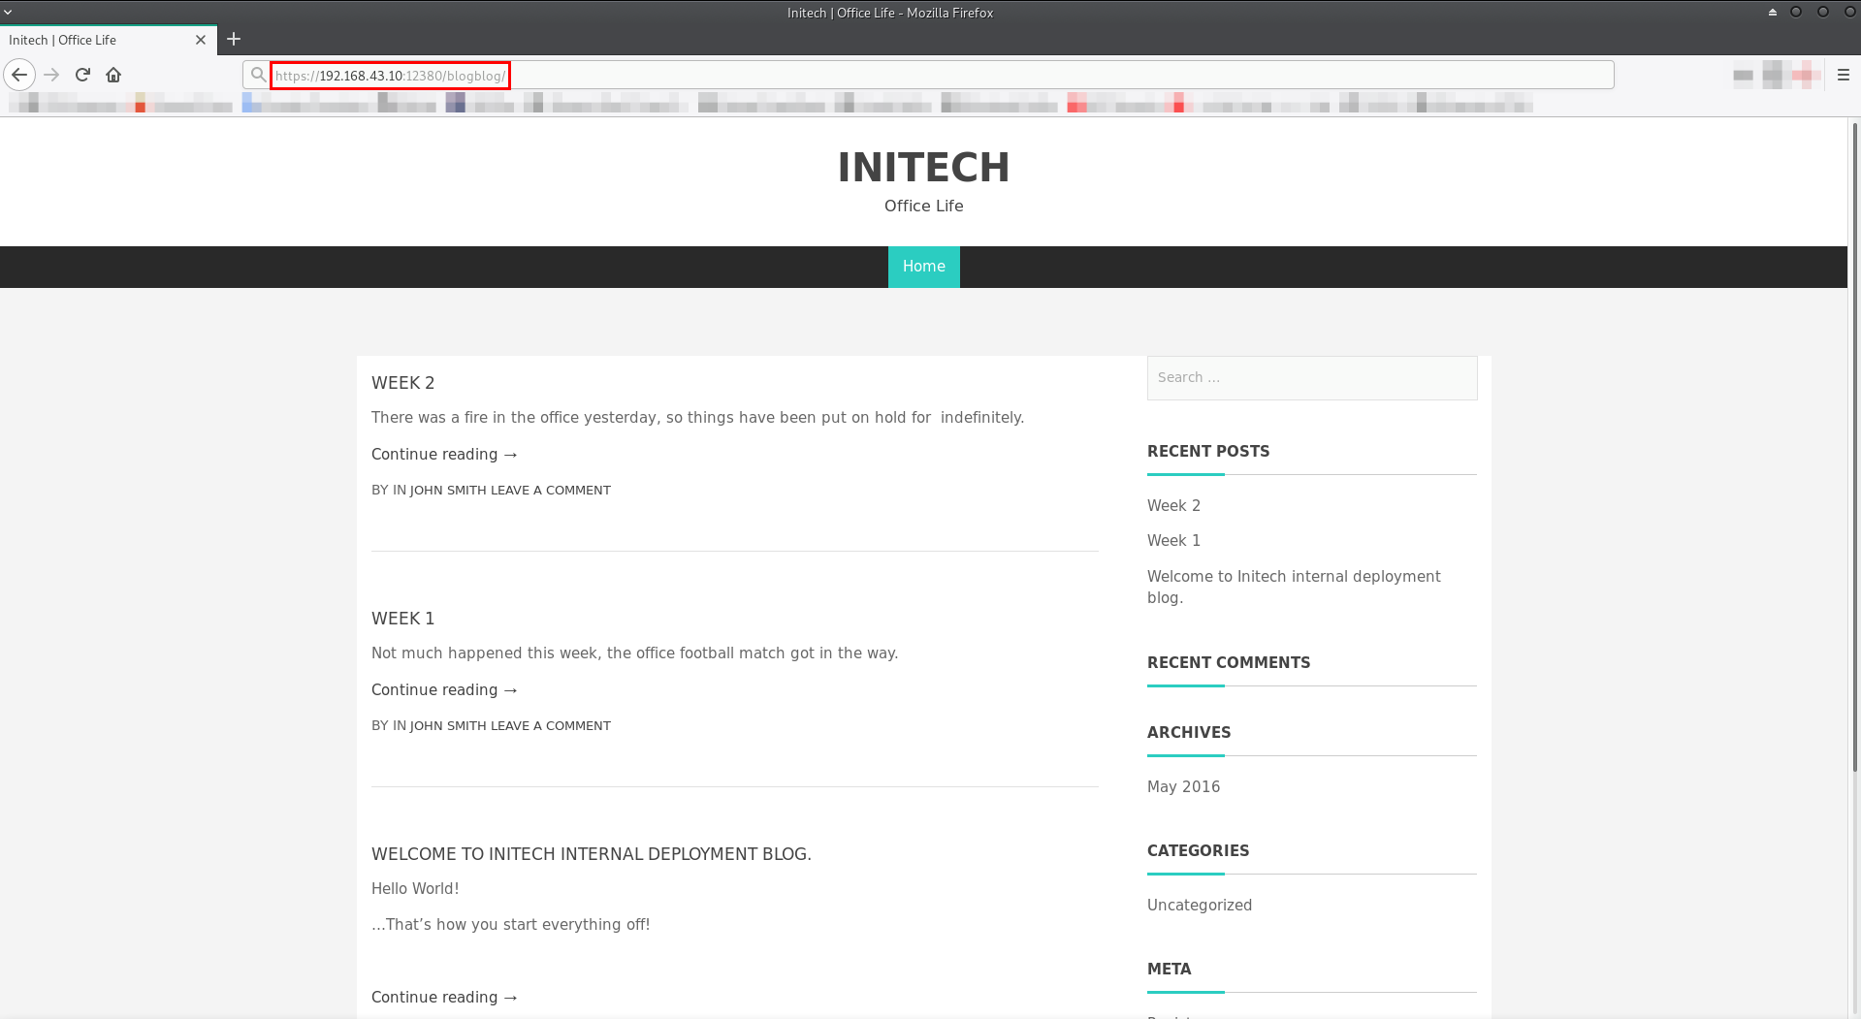Click JOHN SMITH under the Week 1 post
The image size is (1861, 1019).
tap(448, 726)
